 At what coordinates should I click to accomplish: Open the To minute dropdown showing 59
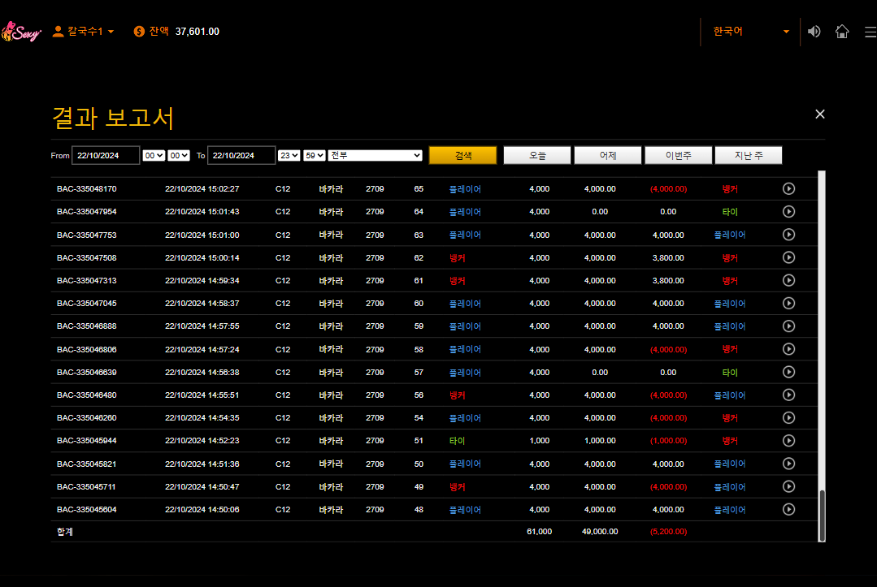(x=315, y=155)
